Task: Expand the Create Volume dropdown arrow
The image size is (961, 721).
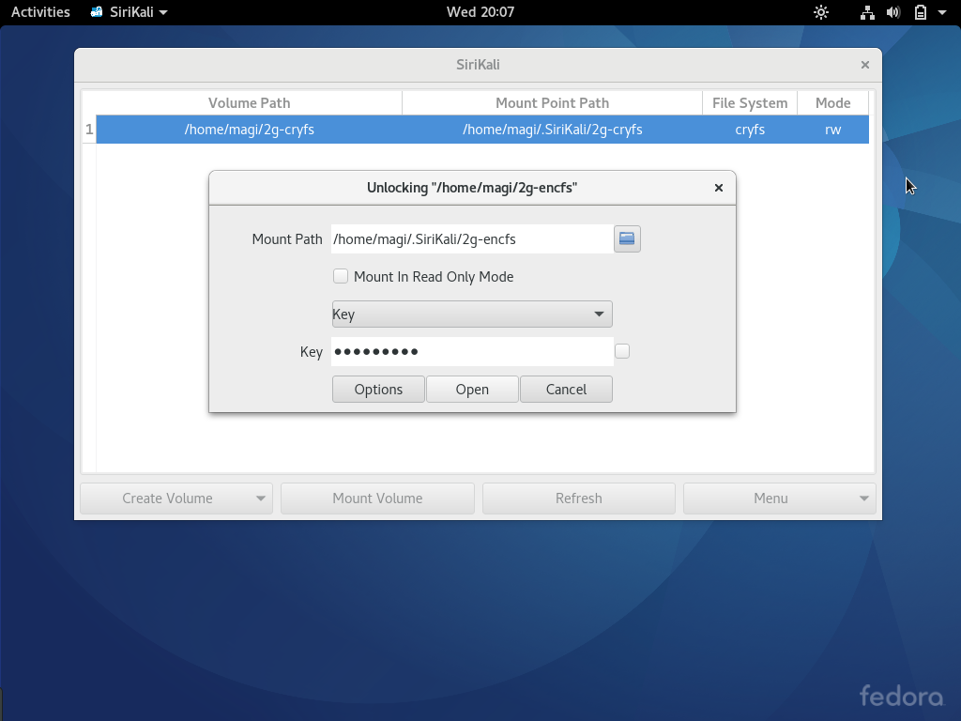Action: coord(261,499)
